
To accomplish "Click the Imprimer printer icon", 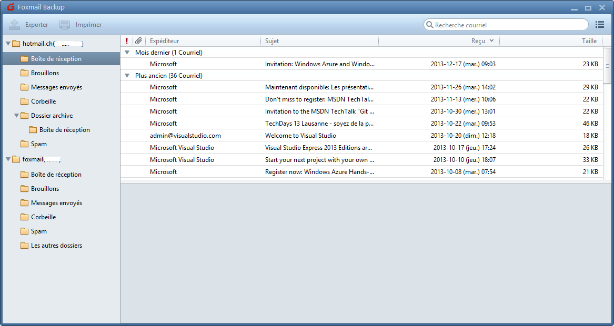I will 65,25.
